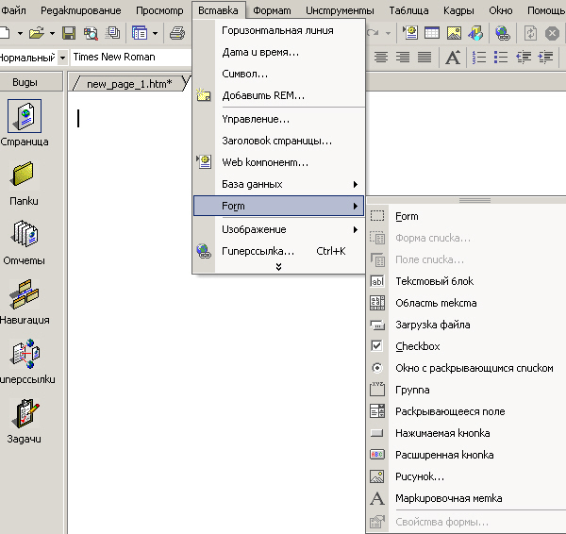Click the Save diskette toolbar icon
The width and height of the screenshot is (566, 534).
69,33
